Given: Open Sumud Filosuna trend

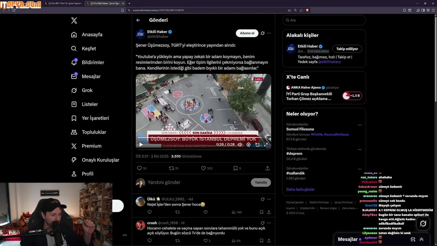Looking at the screenshot, I should (x=300, y=129).
